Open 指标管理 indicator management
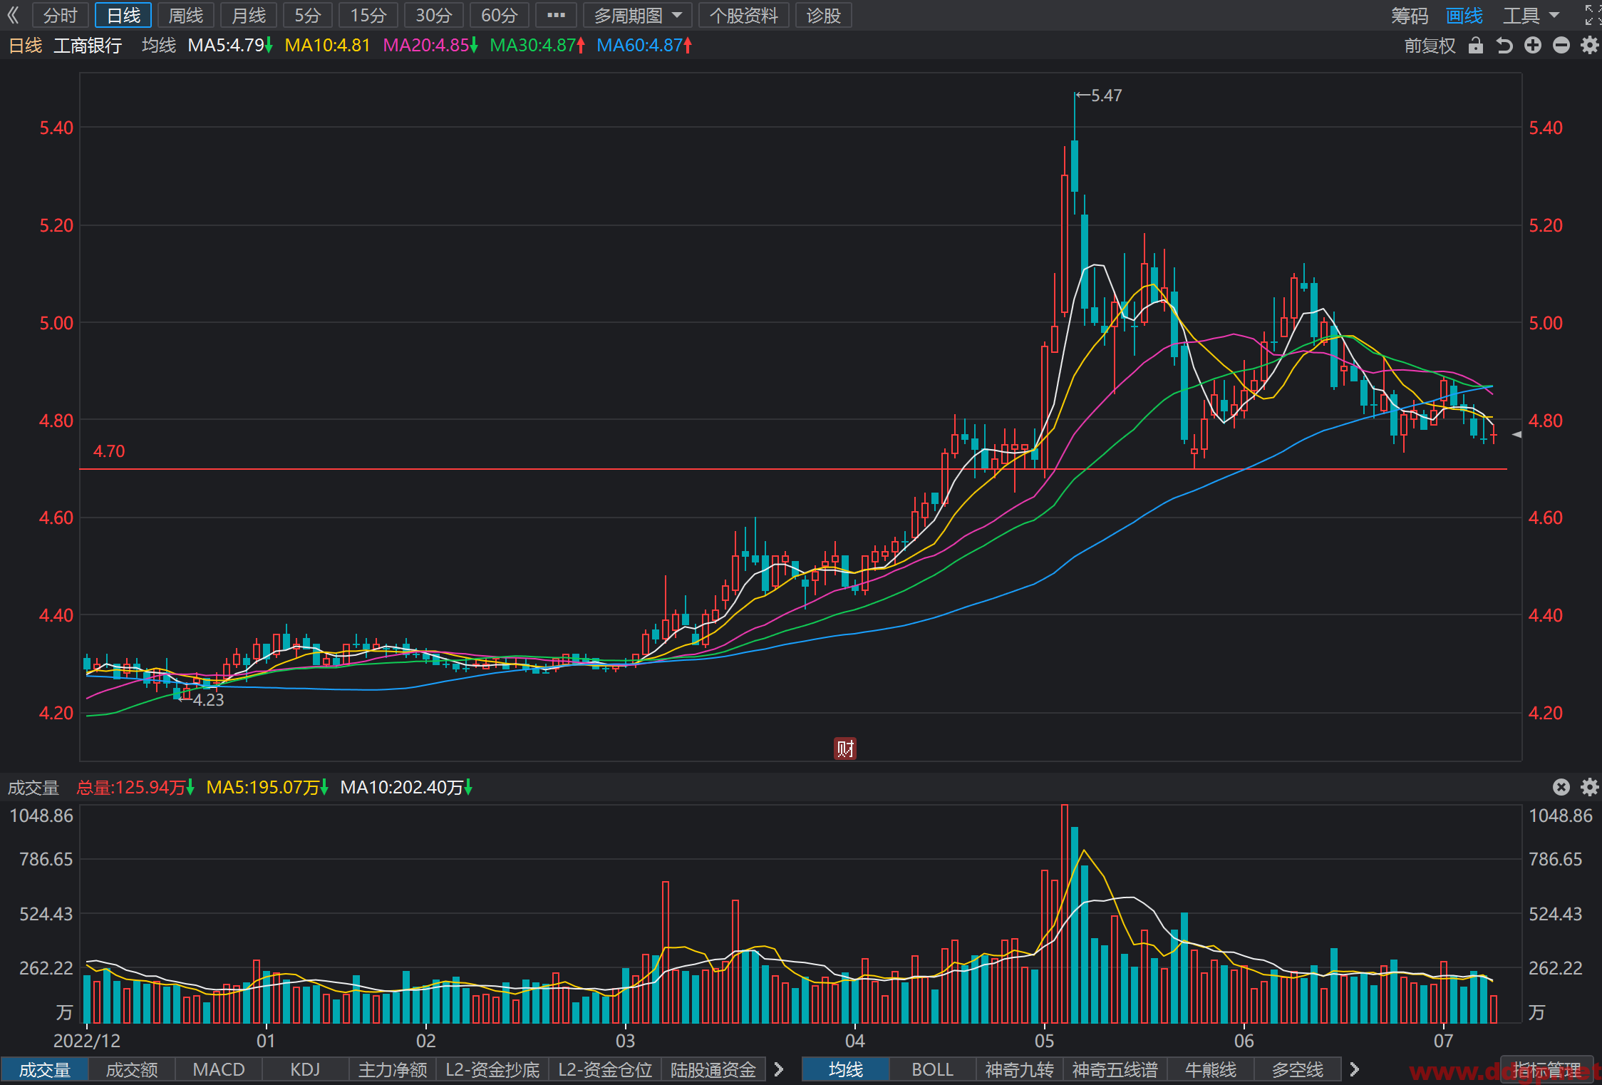 coord(1547,1069)
